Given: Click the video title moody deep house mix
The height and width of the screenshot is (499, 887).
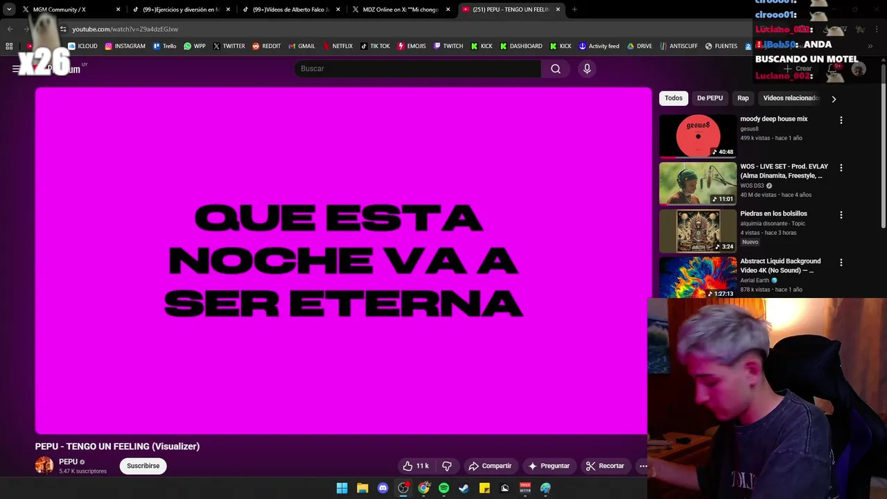Looking at the screenshot, I should click(x=773, y=119).
